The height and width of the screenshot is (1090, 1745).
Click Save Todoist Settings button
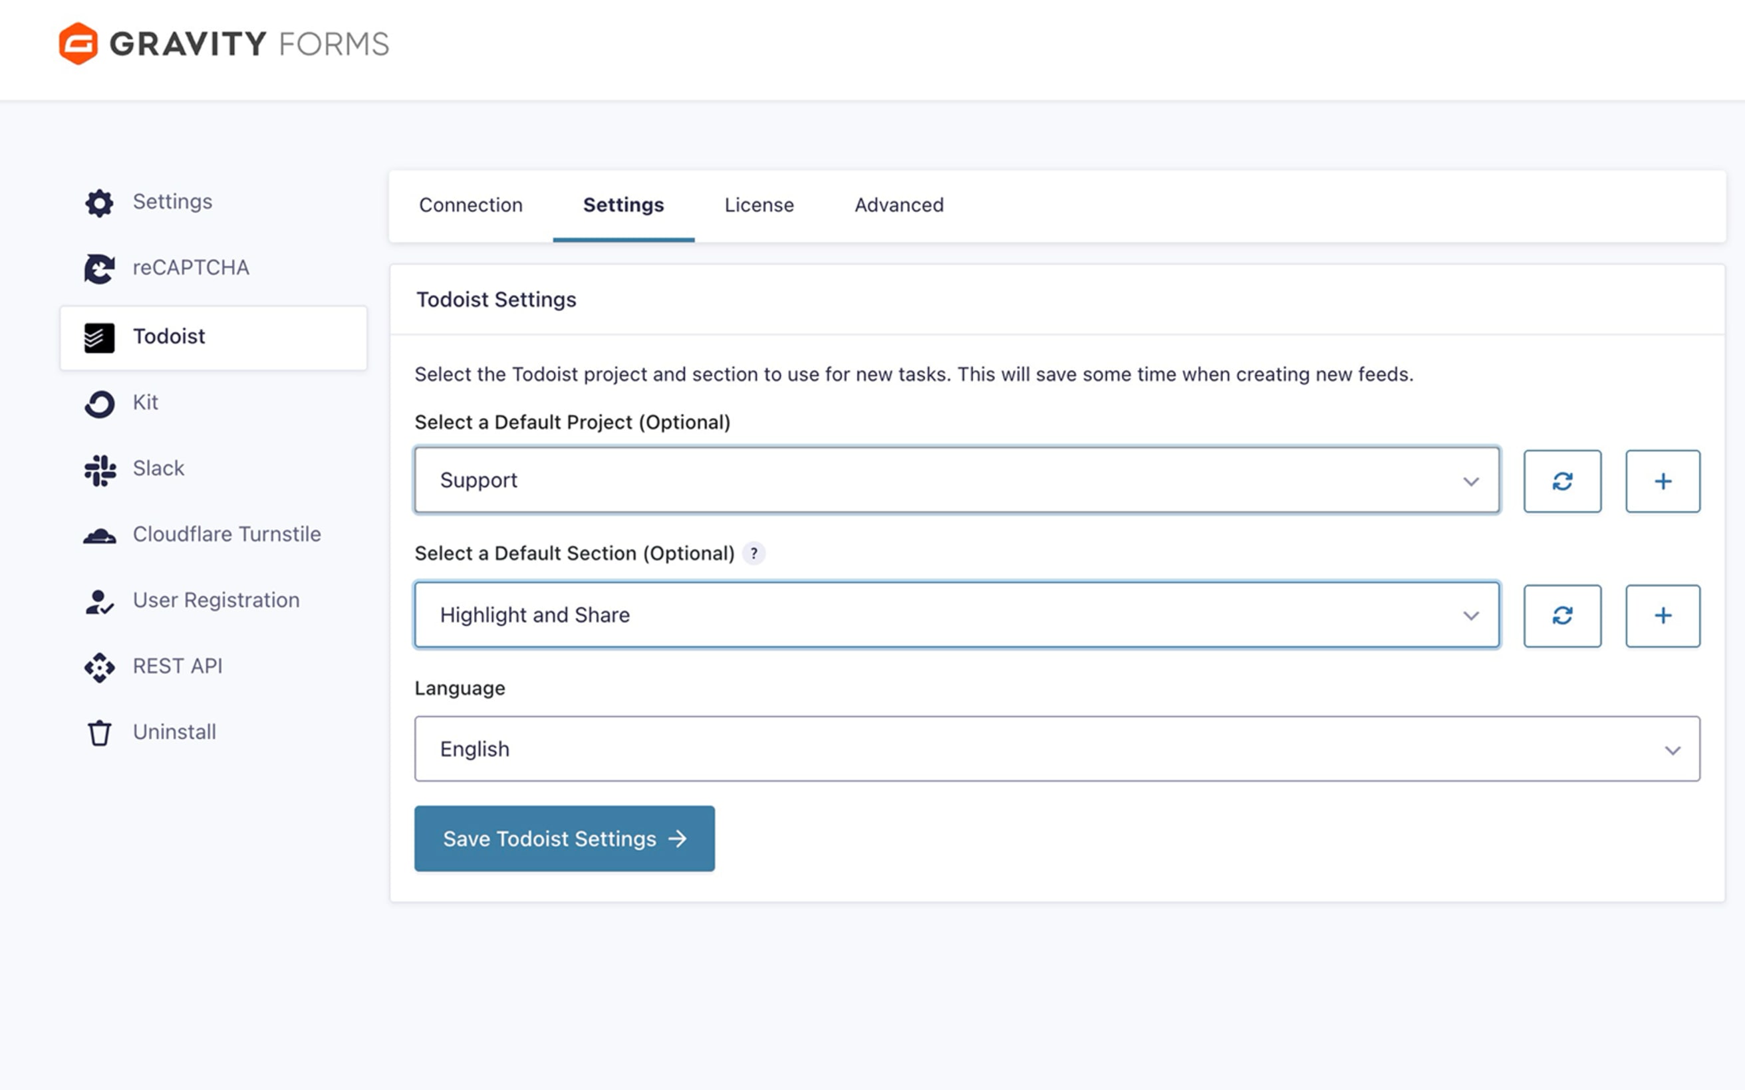(x=564, y=838)
